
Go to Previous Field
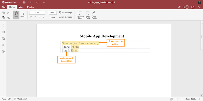coord(80,15)
